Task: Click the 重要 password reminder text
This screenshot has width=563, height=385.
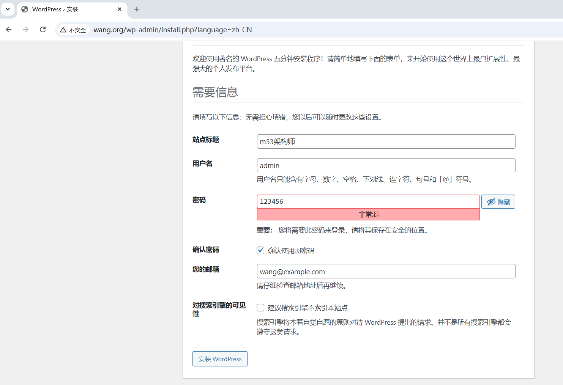Action: point(343,230)
